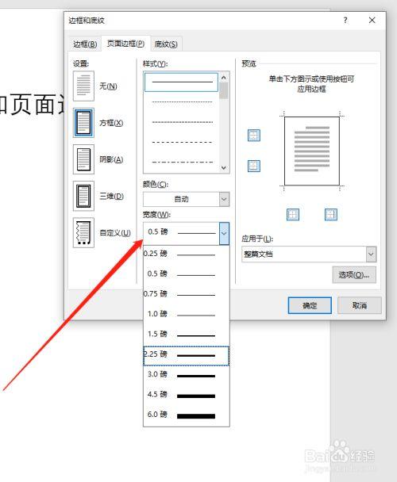Toggle left border in preview
This screenshot has height=482, width=397.
point(293,215)
